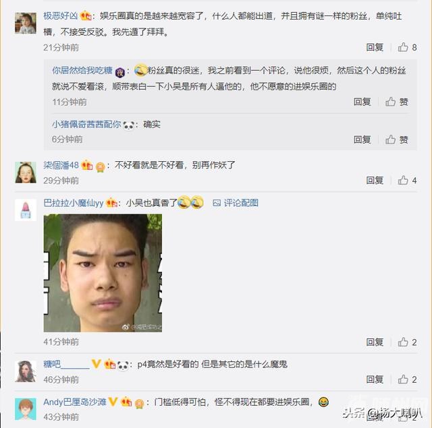The height and width of the screenshot is (428, 432).
Task: Open 柒個潘48's avatar profile
Action: (x=26, y=173)
